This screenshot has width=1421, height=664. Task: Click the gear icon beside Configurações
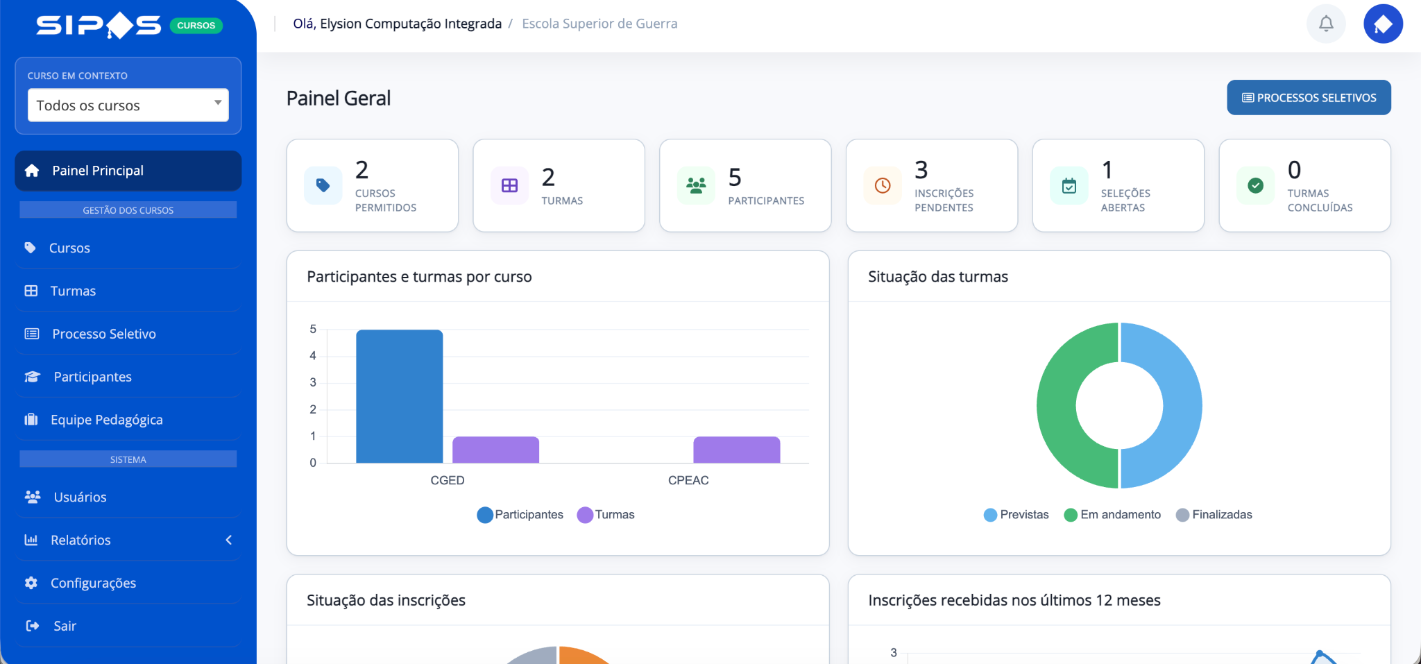point(31,583)
